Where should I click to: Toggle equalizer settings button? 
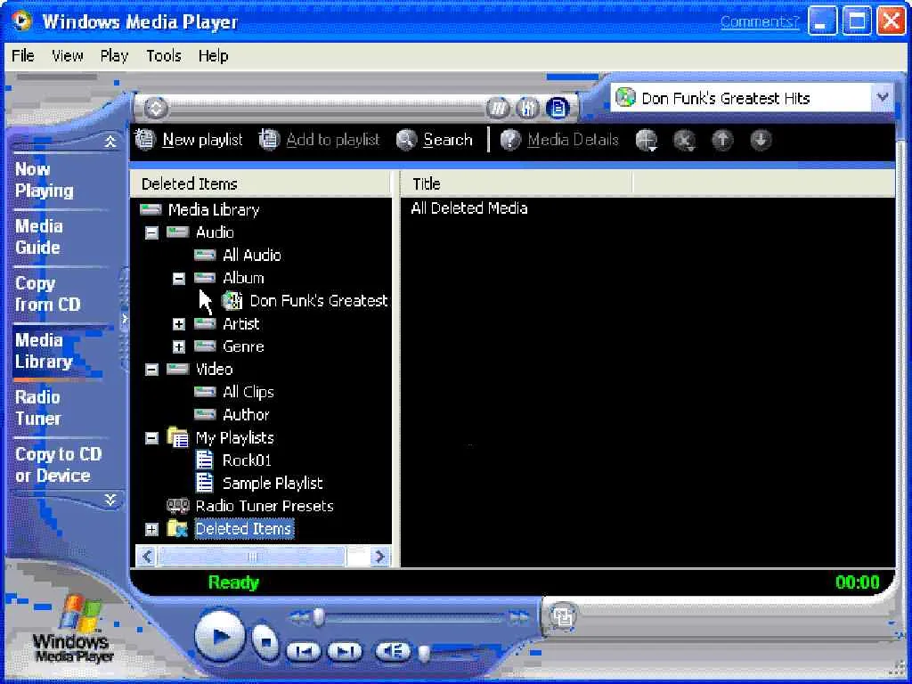(x=527, y=108)
